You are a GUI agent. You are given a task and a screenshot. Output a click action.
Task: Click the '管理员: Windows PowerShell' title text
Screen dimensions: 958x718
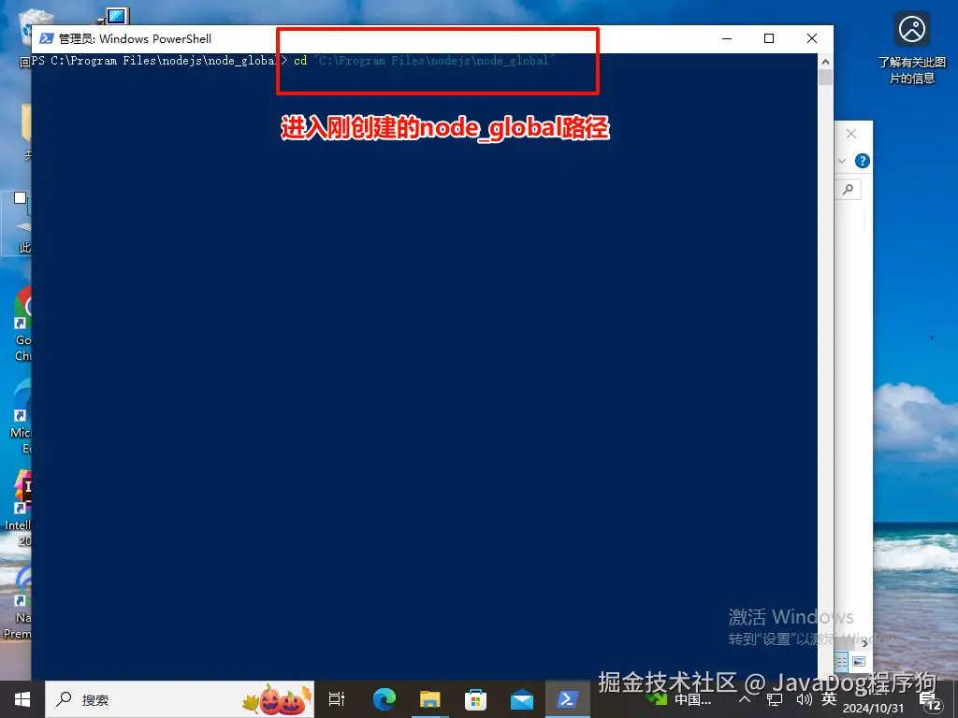pyautogui.click(x=135, y=38)
